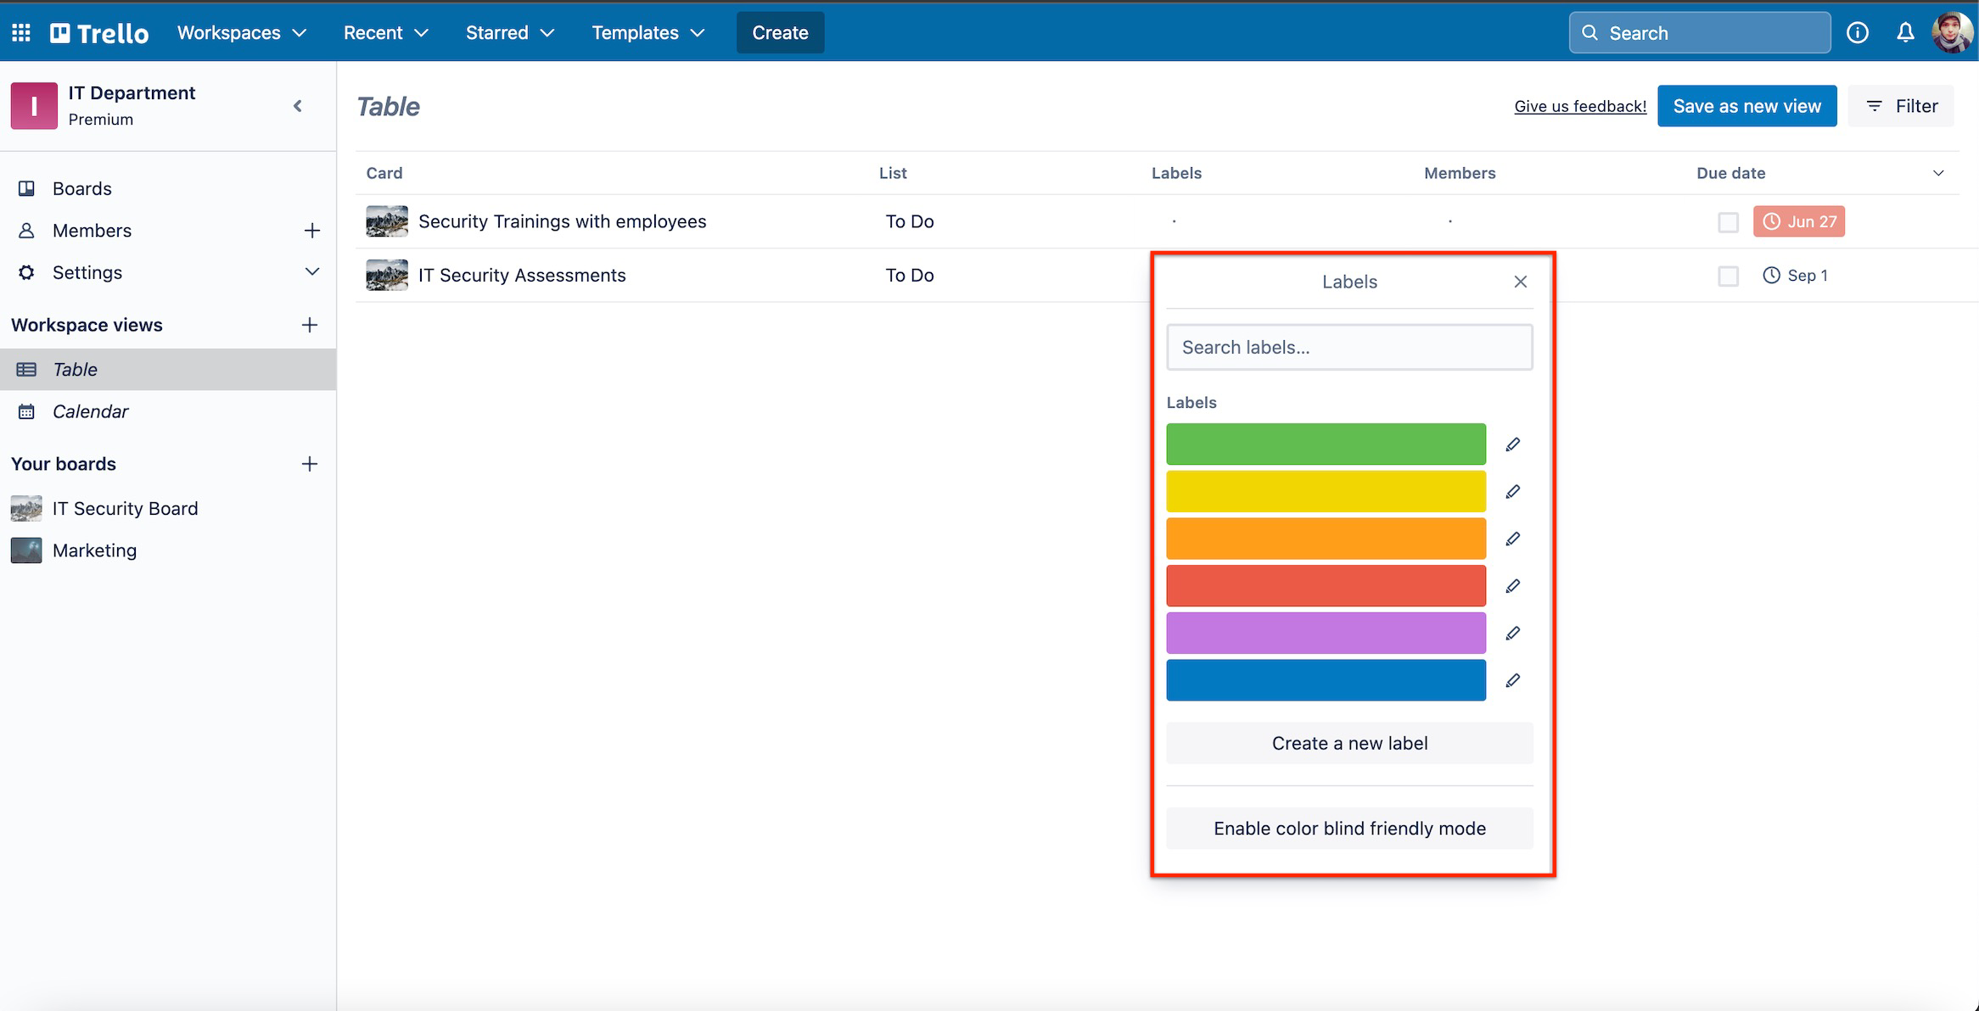This screenshot has width=1979, height=1011.
Task: Click the Give us feedback link
Action: (1580, 106)
